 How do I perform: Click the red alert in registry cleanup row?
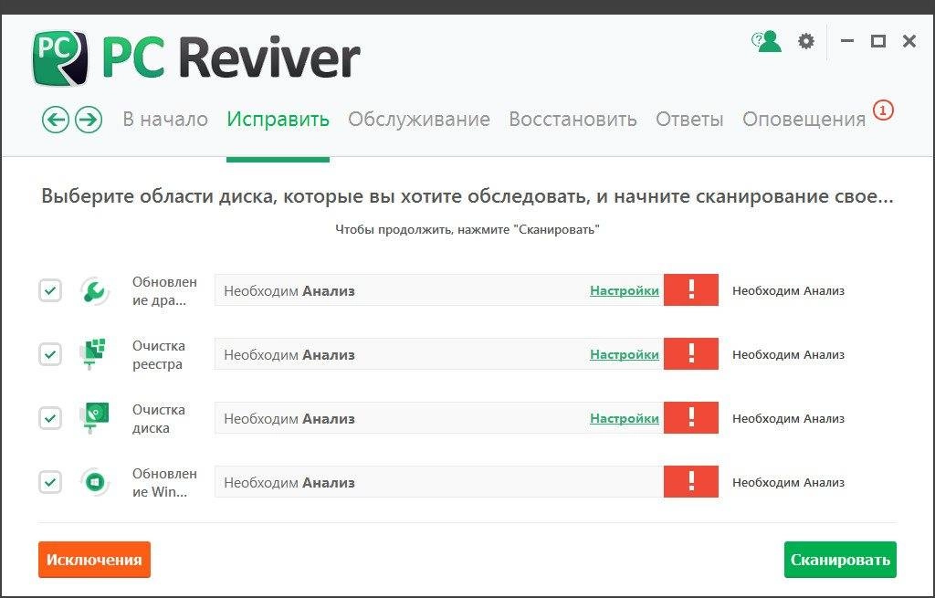[x=691, y=354]
